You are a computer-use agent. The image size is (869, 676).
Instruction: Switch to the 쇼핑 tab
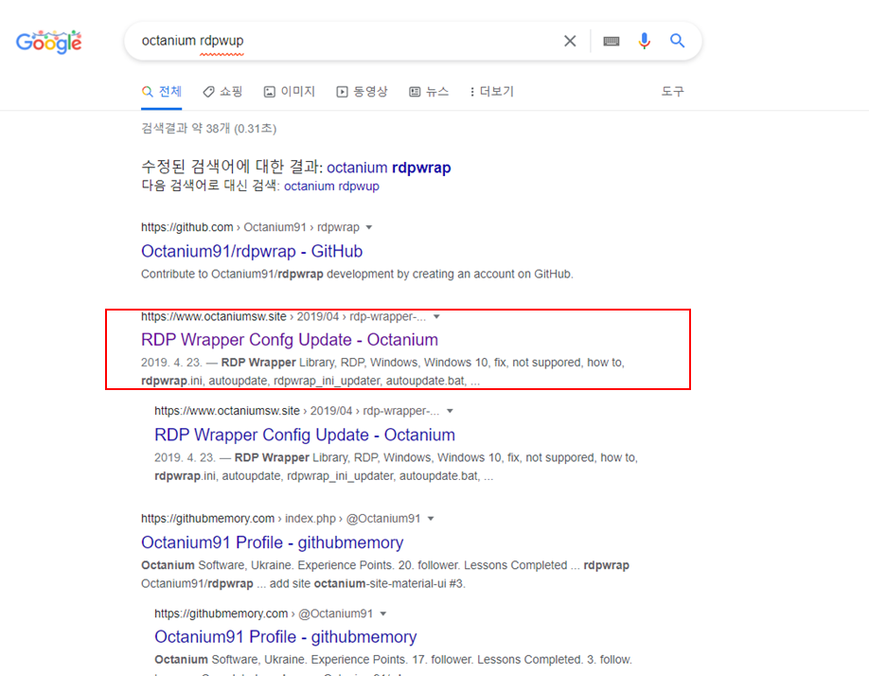pyautogui.click(x=222, y=92)
